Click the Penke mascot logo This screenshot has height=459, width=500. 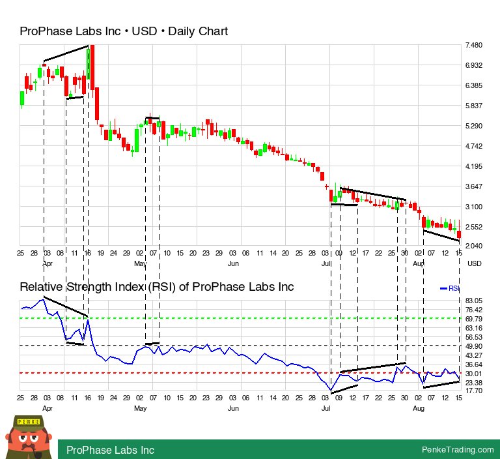[x=29, y=437]
